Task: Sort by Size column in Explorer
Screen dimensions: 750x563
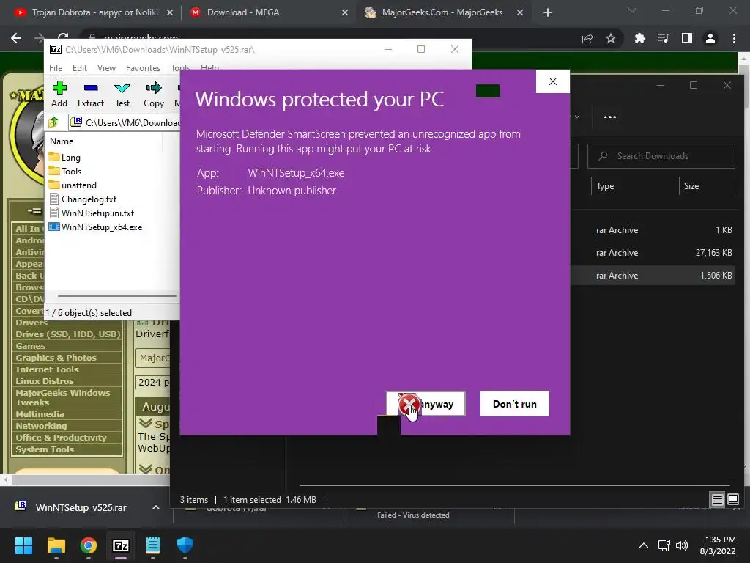Action: pyautogui.click(x=691, y=186)
